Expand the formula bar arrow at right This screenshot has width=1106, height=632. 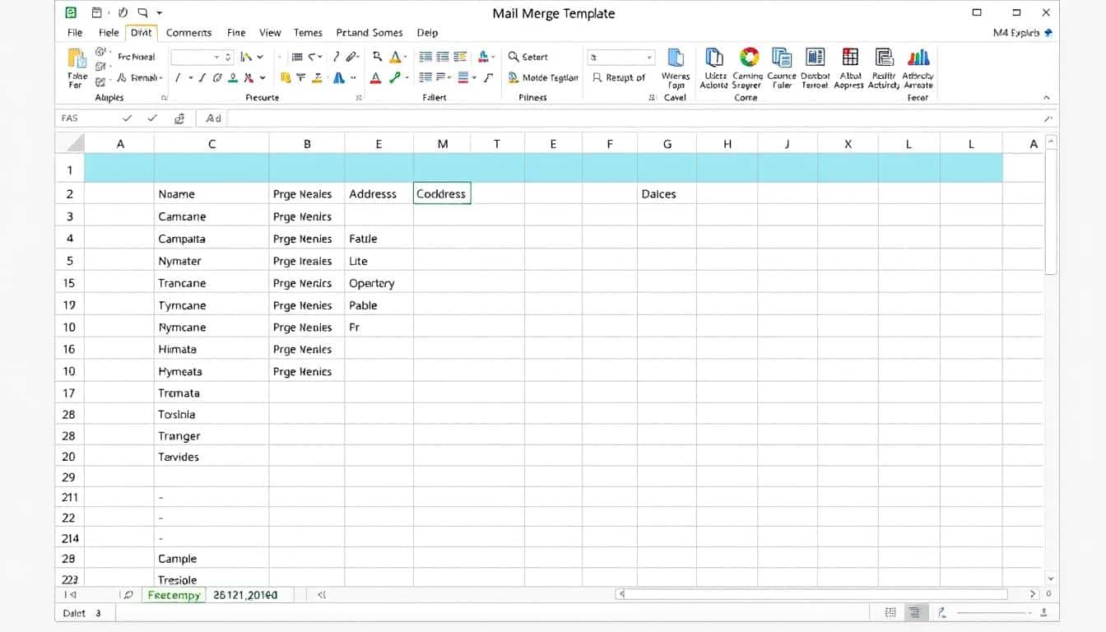1048,118
